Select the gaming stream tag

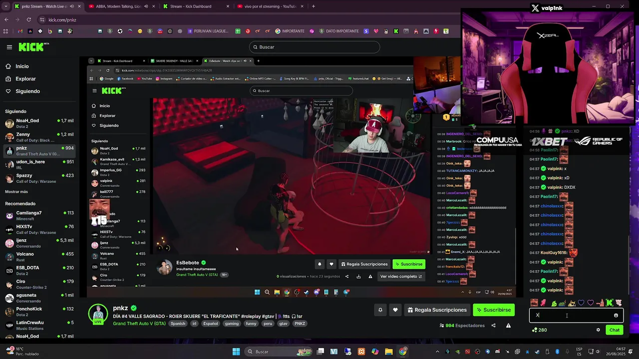pyautogui.click(x=232, y=324)
